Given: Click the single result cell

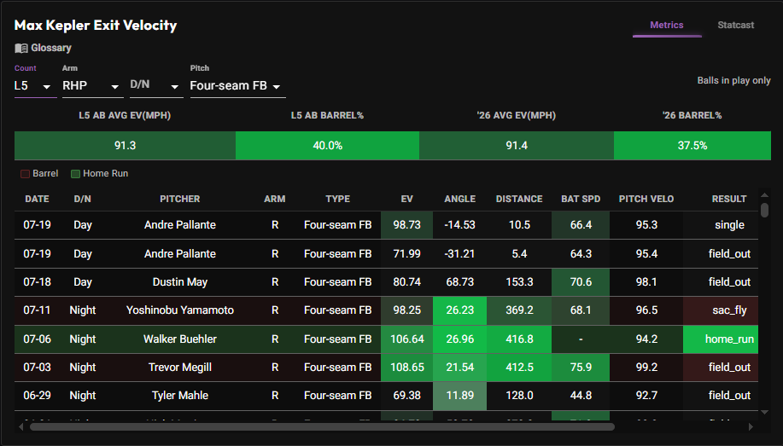Looking at the screenshot, I should (721, 225).
